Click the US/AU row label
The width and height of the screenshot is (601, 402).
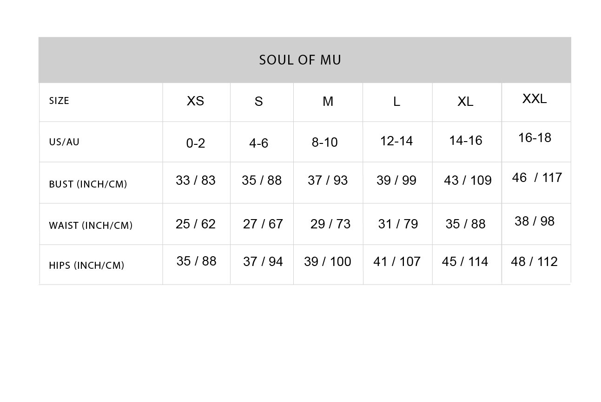[64, 142]
